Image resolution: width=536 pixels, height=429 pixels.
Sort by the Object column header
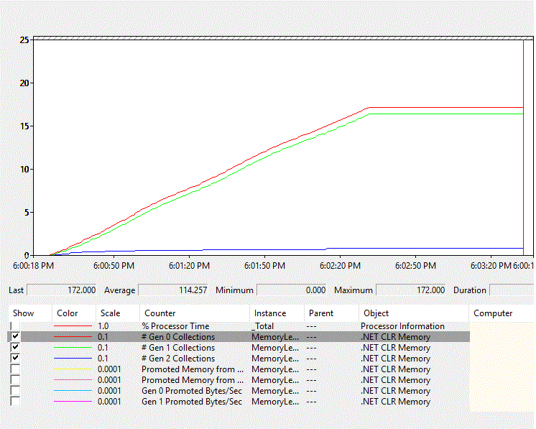tap(414, 313)
